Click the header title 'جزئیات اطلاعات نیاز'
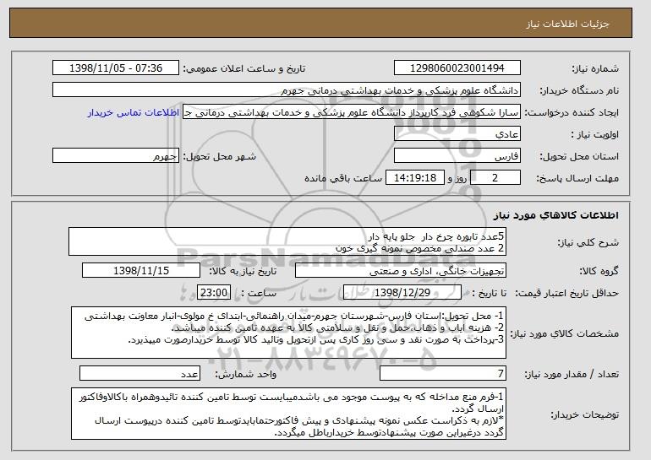Image resolution: width=651 pixels, height=460 pixels. point(567,24)
